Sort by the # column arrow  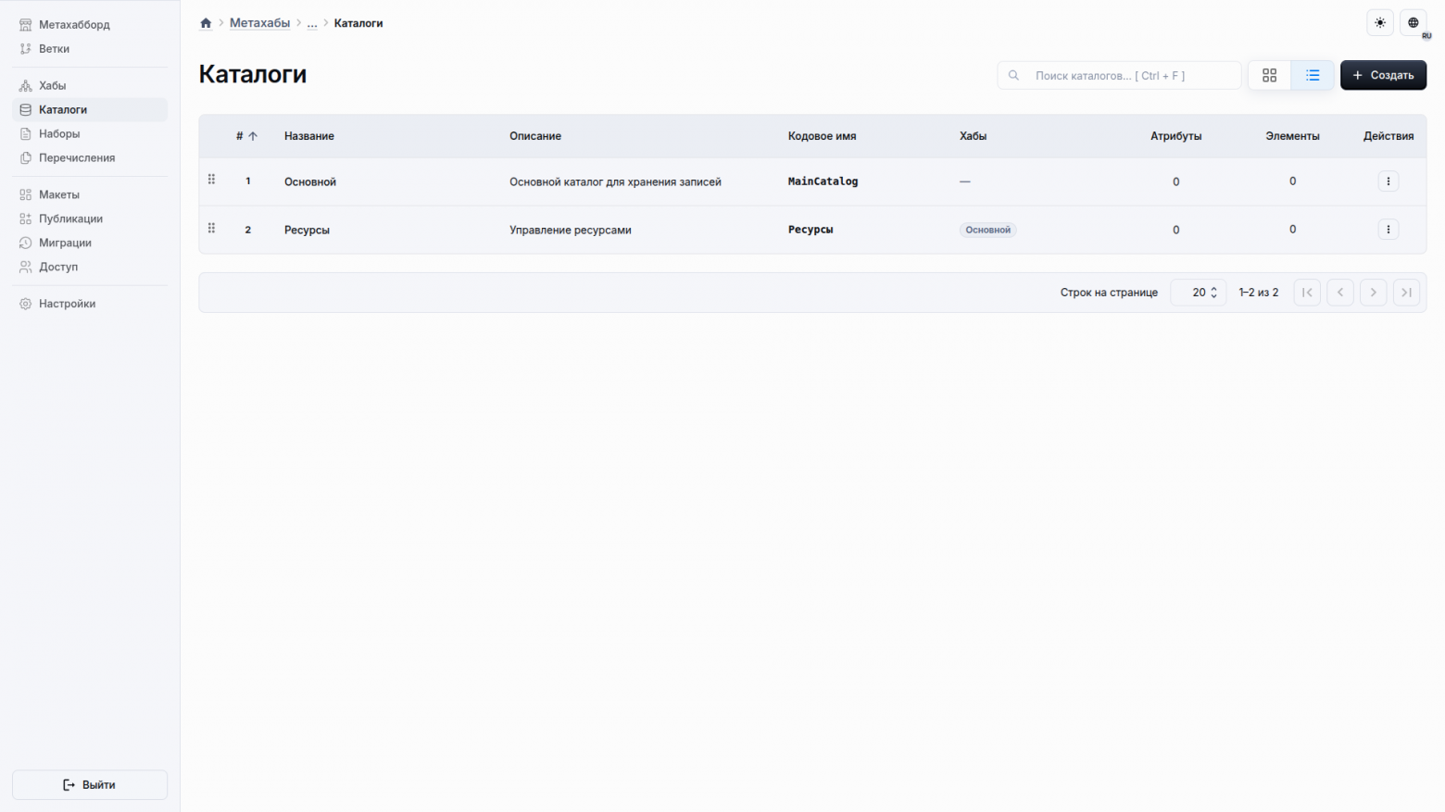click(252, 136)
